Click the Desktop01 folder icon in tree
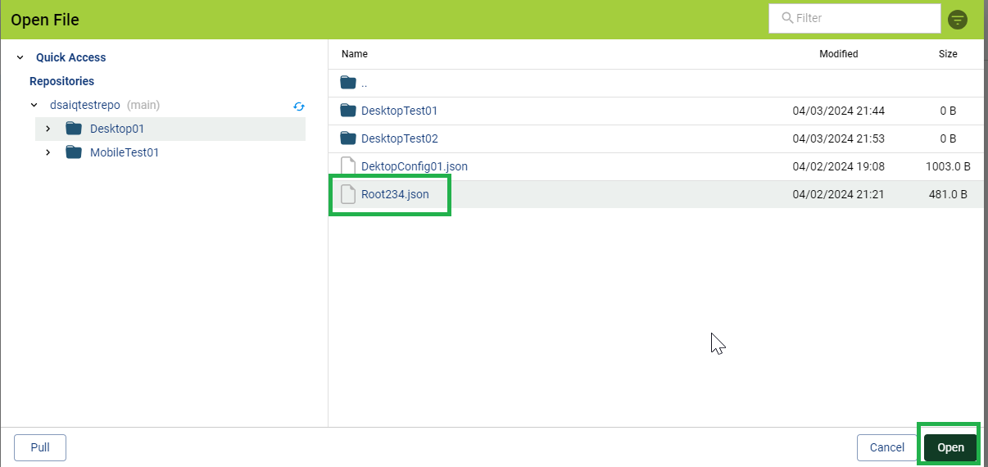988x467 pixels. tap(74, 129)
